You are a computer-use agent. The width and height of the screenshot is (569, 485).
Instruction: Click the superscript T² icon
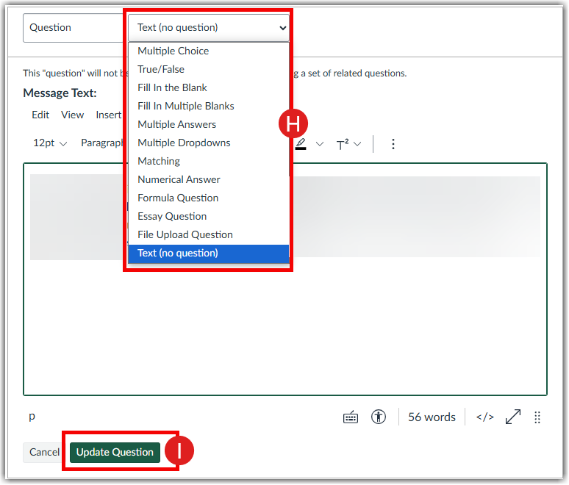pyautogui.click(x=343, y=144)
